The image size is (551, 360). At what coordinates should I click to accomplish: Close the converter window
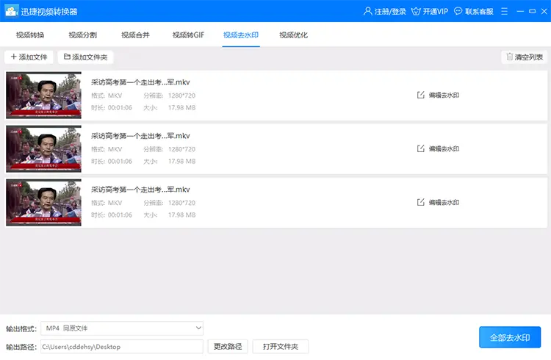544,11
